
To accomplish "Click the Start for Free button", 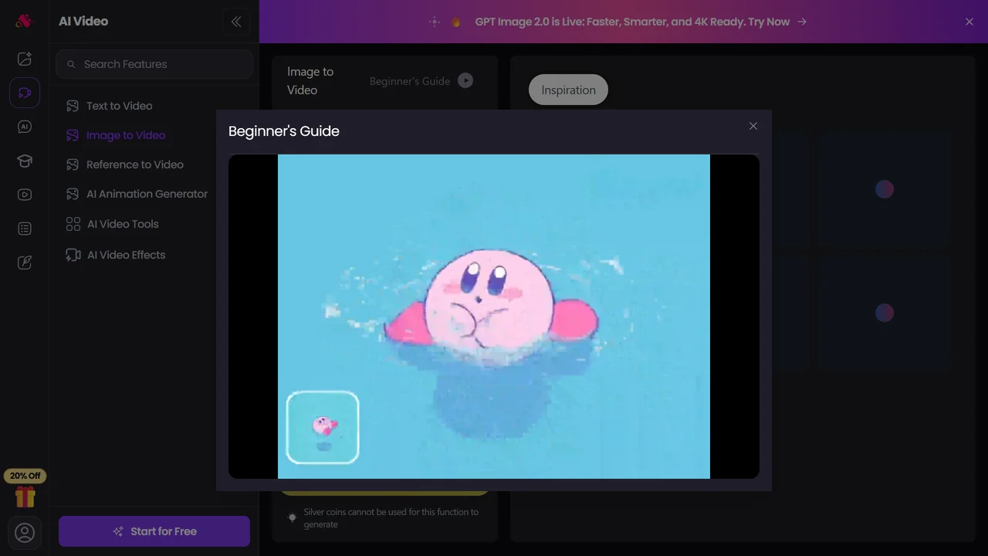I will pos(154,531).
